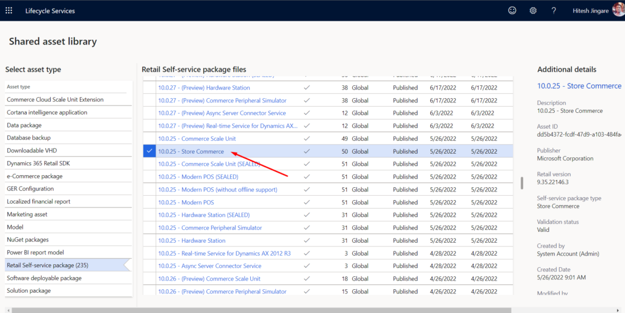This screenshot has width=625, height=313.
Task: Open 10.0.25 - Commerce Peripheral Simulator link
Action: (210, 228)
